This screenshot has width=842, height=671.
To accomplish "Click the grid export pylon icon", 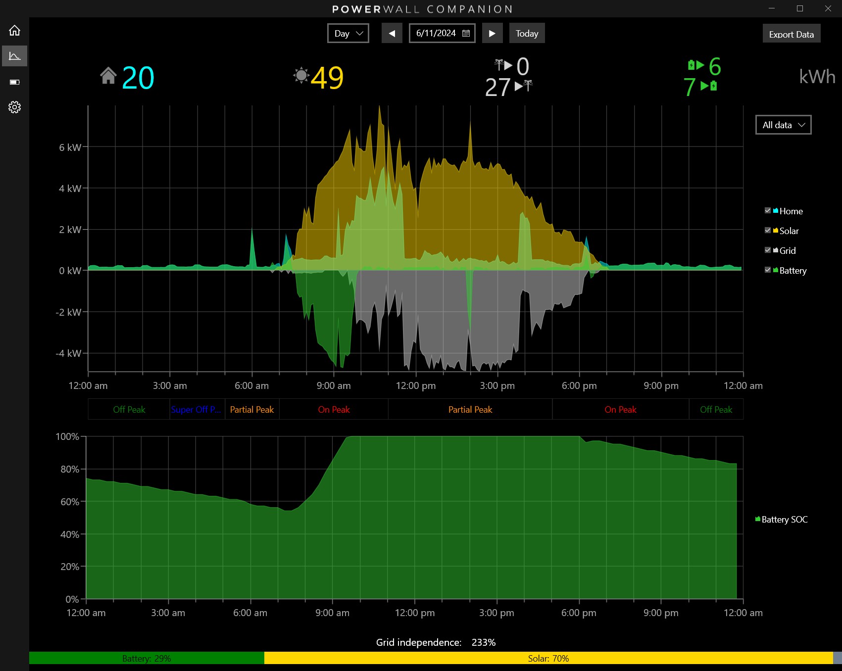I will coord(528,86).
